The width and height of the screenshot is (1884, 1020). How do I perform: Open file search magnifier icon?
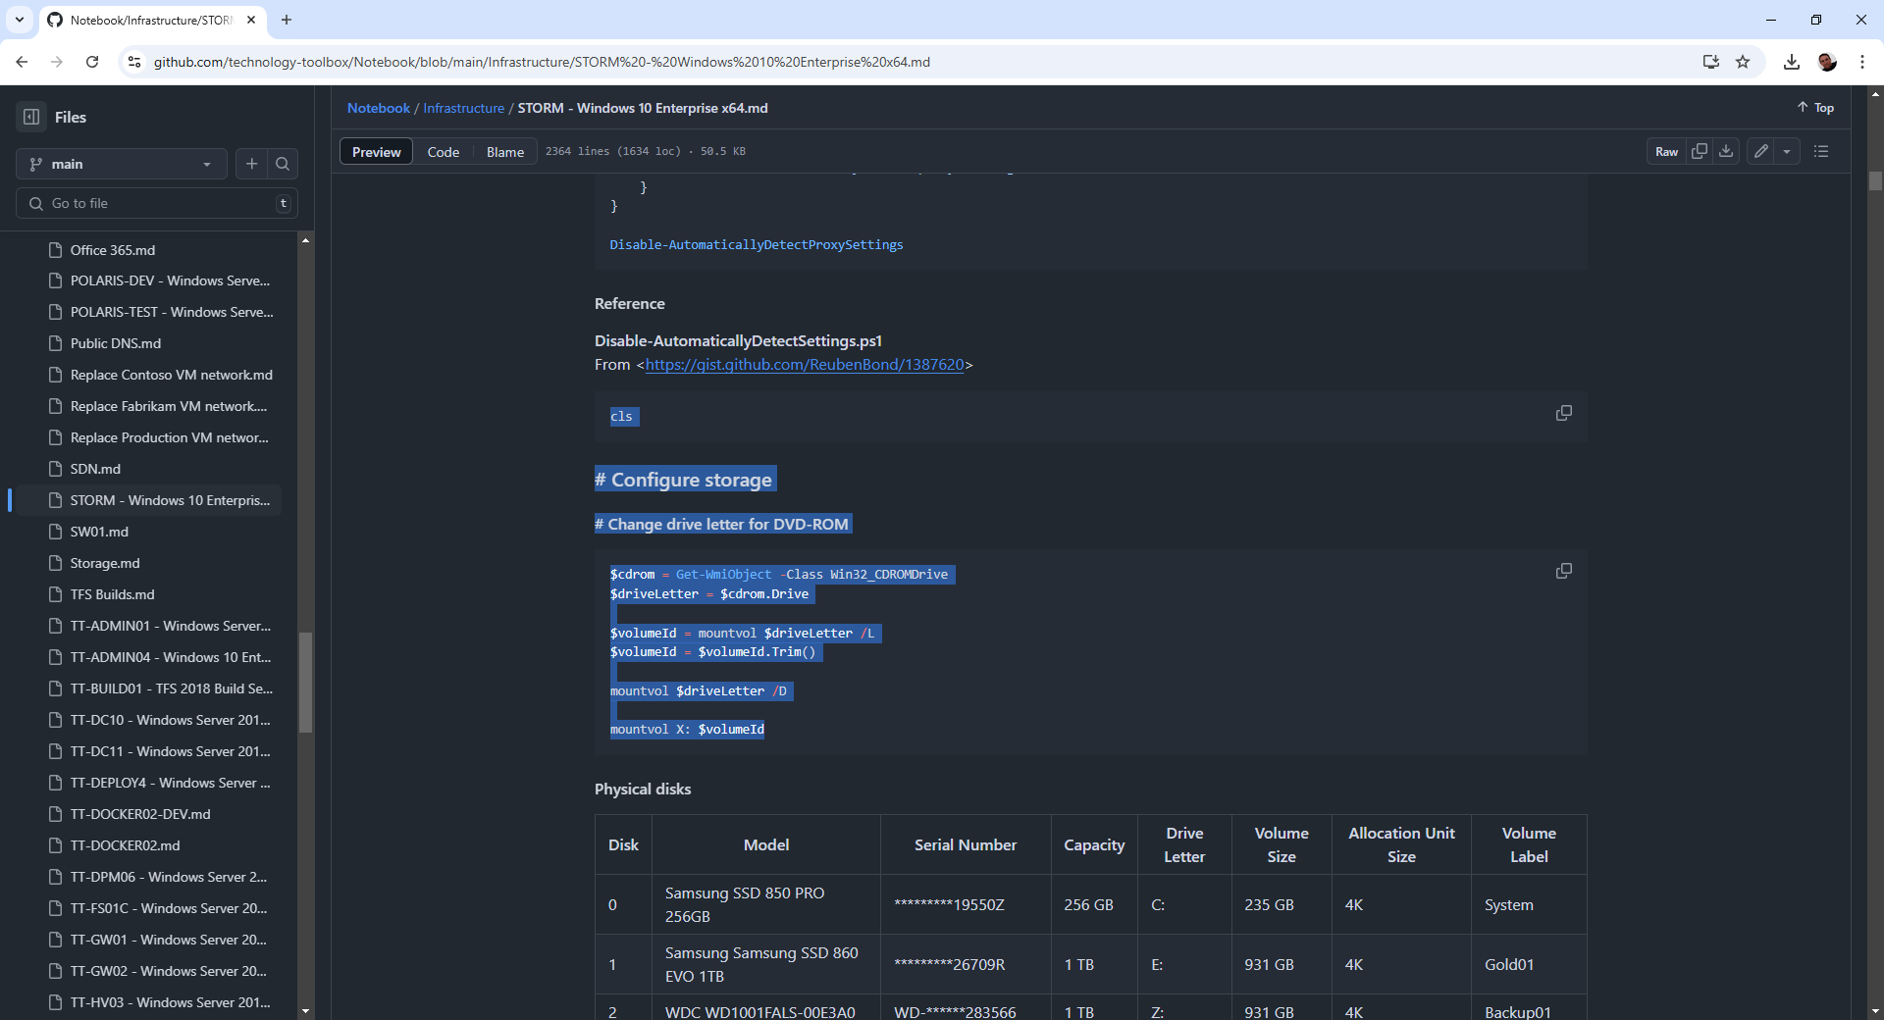tap(283, 164)
